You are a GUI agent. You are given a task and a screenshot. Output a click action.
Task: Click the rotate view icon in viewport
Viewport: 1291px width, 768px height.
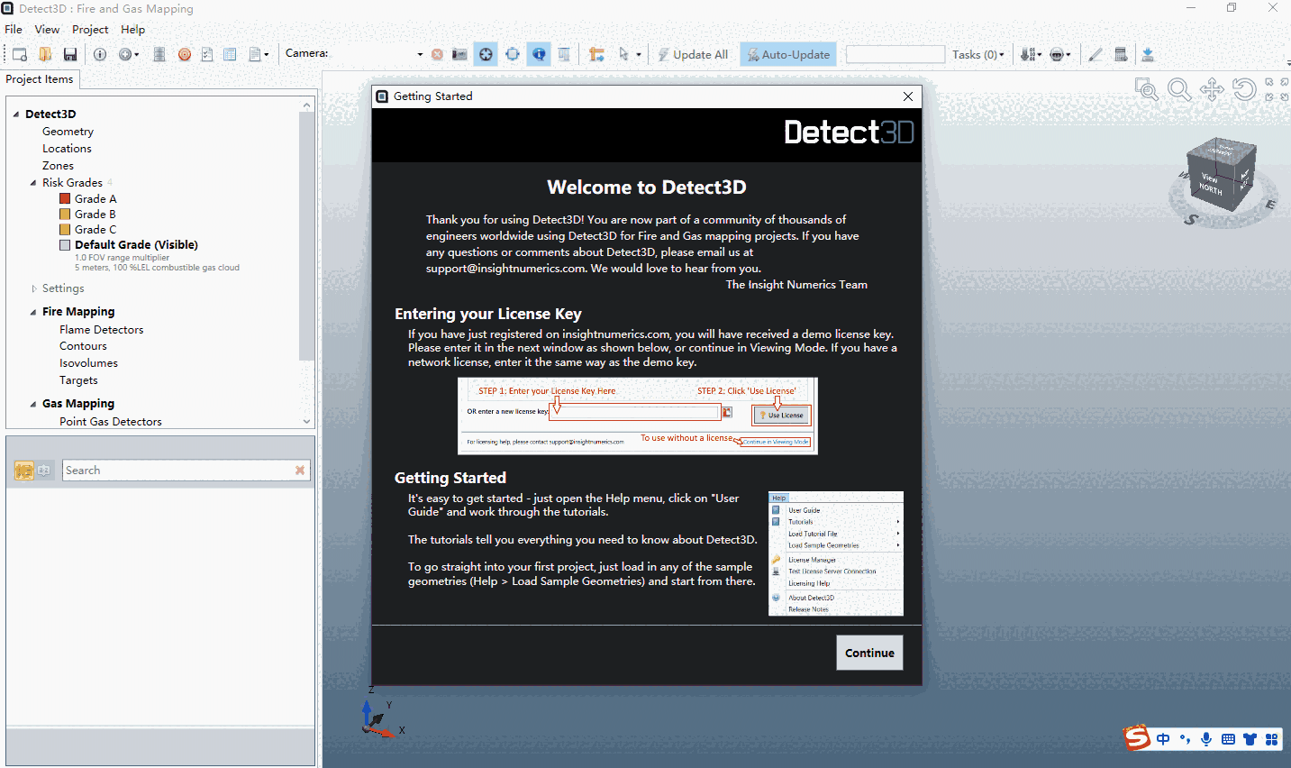click(1244, 89)
